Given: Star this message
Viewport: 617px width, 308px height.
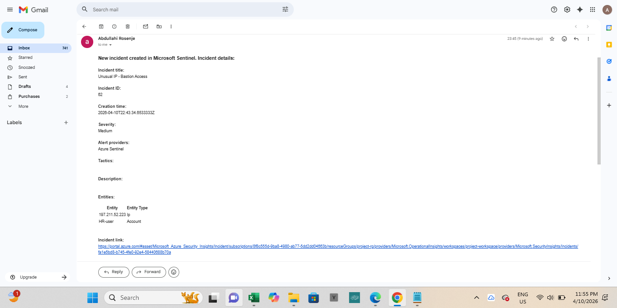Looking at the screenshot, I should [552, 39].
